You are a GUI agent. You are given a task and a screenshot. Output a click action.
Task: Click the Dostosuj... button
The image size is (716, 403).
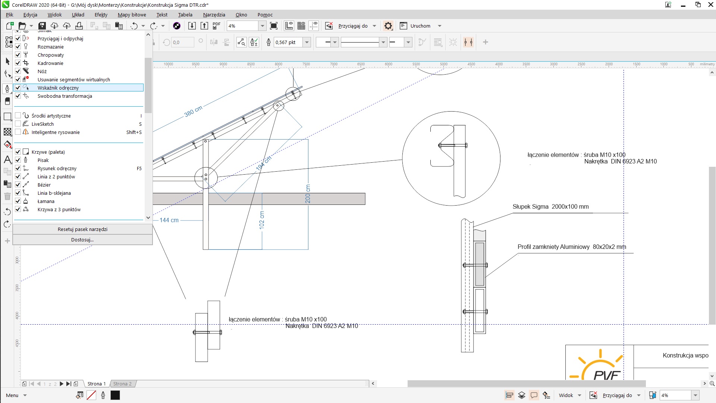coord(82,240)
